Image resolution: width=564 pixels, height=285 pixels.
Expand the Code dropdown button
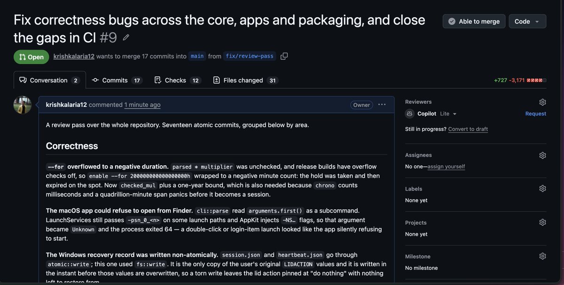coord(527,21)
